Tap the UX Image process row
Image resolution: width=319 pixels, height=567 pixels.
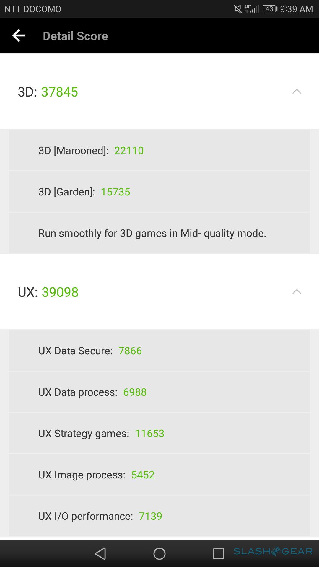(159, 475)
